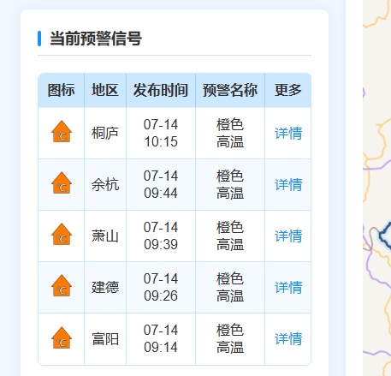The height and width of the screenshot is (376, 391).
Task: Click the orange high-temperature icon for 富阳
Action: coord(62,337)
